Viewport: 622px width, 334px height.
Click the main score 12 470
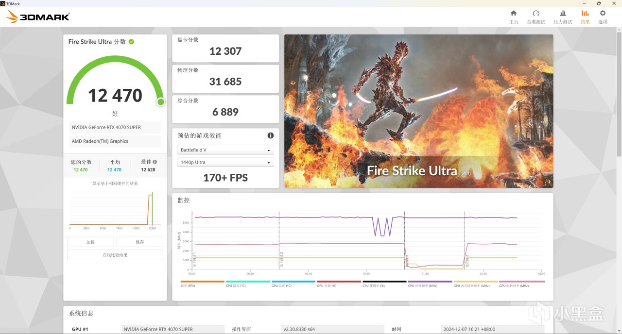(x=115, y=96)
